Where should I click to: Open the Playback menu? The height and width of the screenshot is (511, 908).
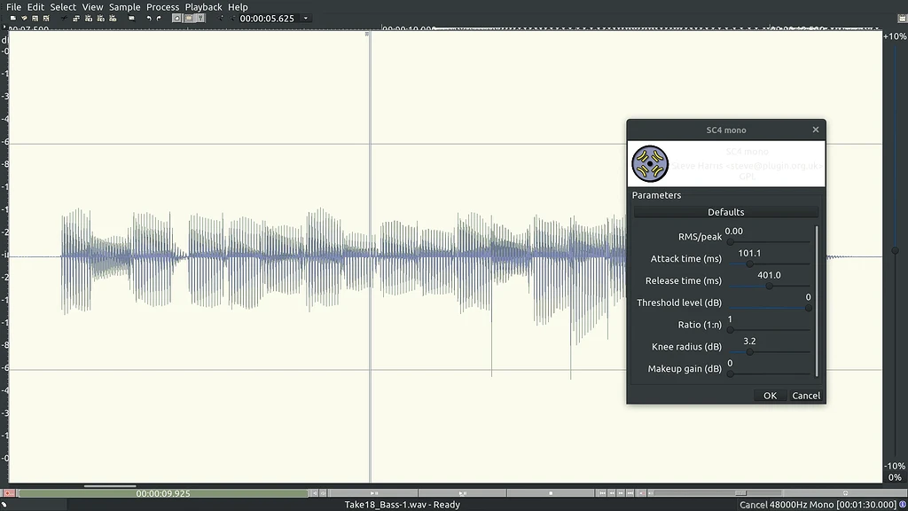point(203,7)
